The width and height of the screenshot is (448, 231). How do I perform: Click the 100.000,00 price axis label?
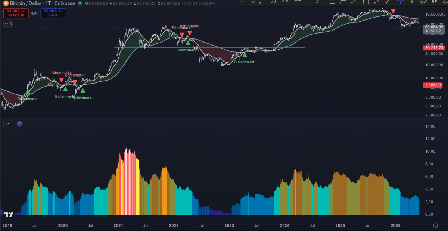pos(435,15)
